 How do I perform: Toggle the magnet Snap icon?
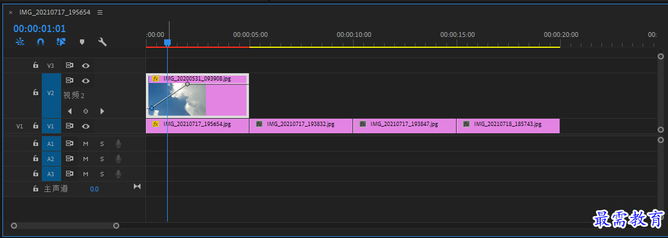(x=41, y=42)
